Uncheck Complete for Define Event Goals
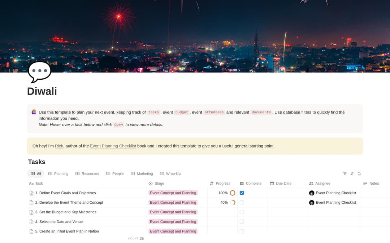Image resolution: width=390 pixels, height=243 pixels. (x=242, y=193)
